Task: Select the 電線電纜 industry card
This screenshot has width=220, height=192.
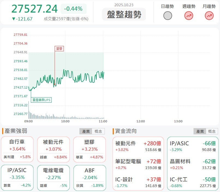Action: coord(54,178)
